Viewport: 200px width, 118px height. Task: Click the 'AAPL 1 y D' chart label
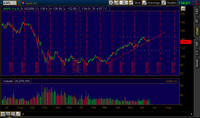coord(11,9)
